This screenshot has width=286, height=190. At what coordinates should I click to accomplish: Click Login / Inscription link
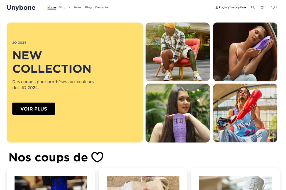(232, 7)
